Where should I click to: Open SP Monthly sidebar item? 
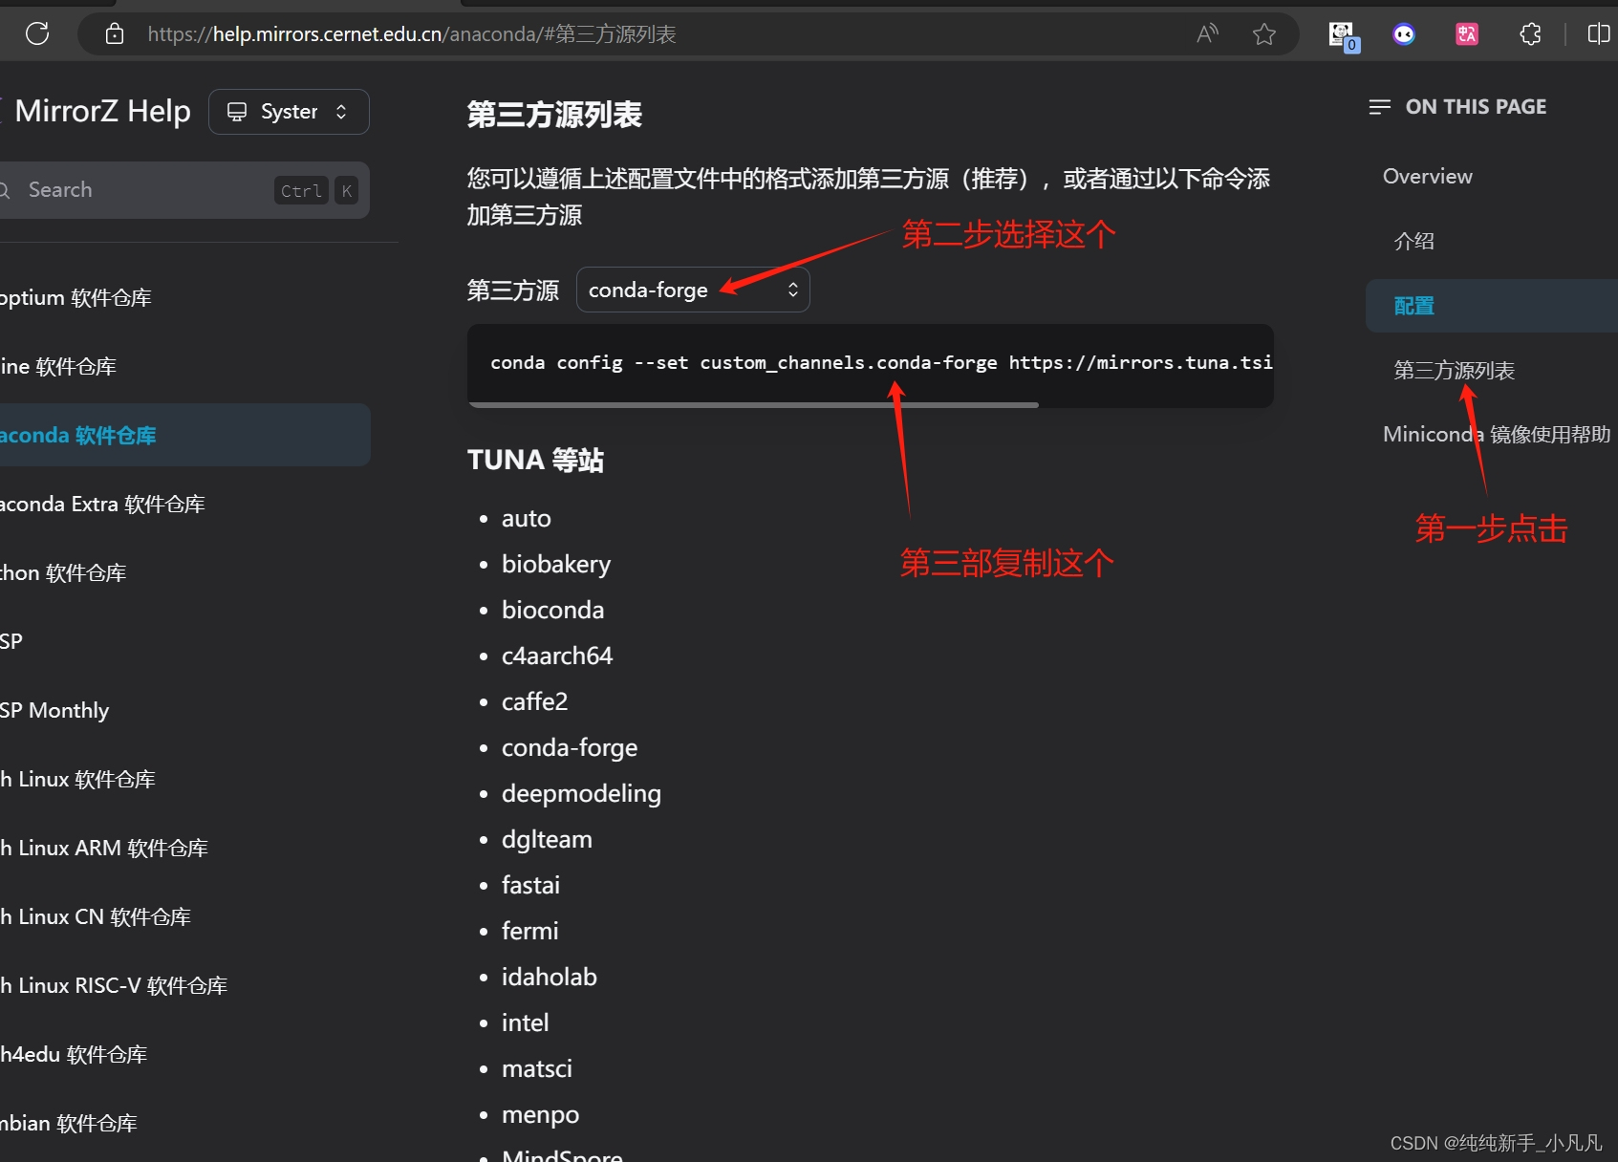(54, 710)
